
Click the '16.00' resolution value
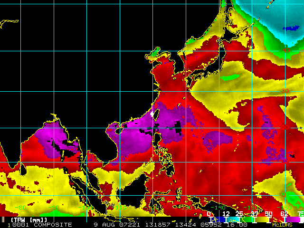click(x=237, y=225)
